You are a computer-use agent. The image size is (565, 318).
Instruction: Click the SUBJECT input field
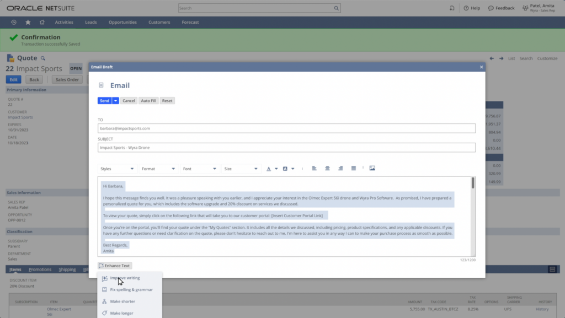click(286, 147)
